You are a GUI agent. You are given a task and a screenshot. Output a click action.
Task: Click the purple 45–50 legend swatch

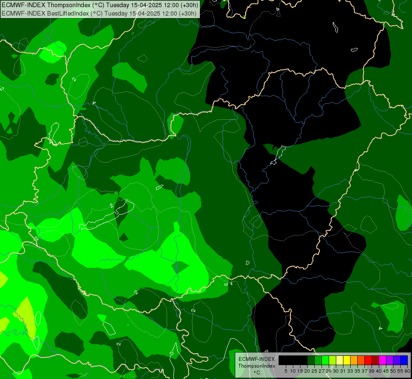click(x=390, y=360)
